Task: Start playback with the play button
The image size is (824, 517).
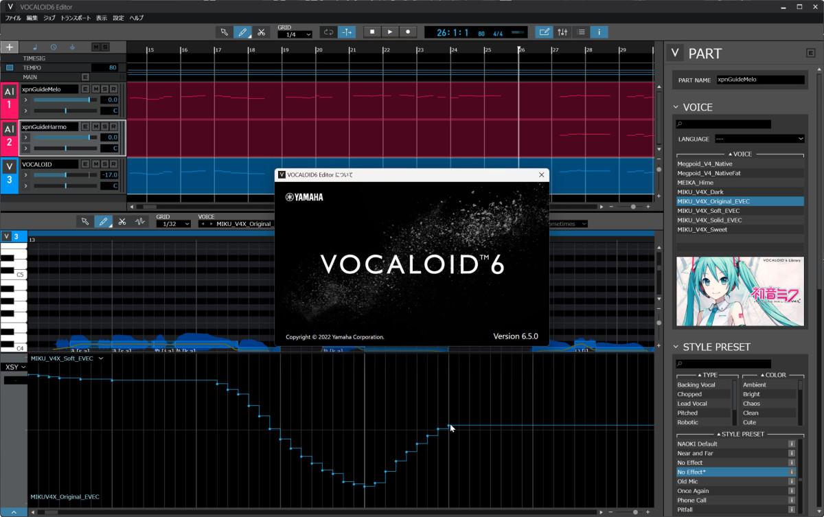Action: [x=389, y=32]
